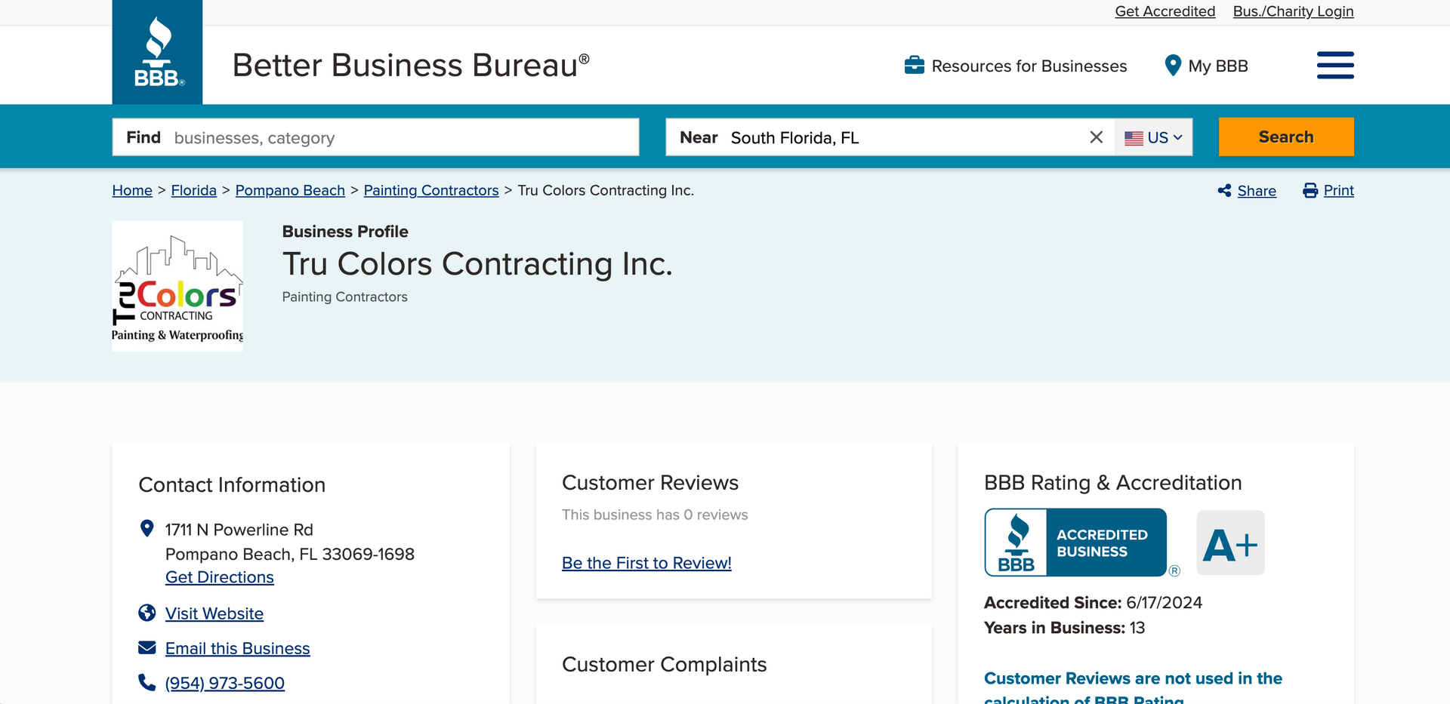Click the Share icon above the profile
Viewport: 1450px width, 704px height.
(1225, 191)
